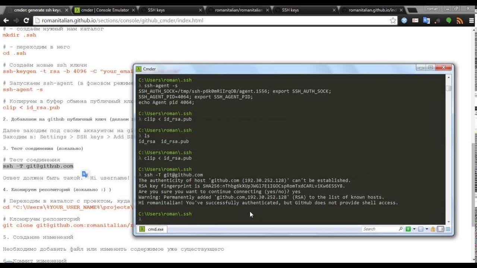Open the Chrome hamburger menu
Viewport: 477px width, 268px height.
click(x=471, y=20)
